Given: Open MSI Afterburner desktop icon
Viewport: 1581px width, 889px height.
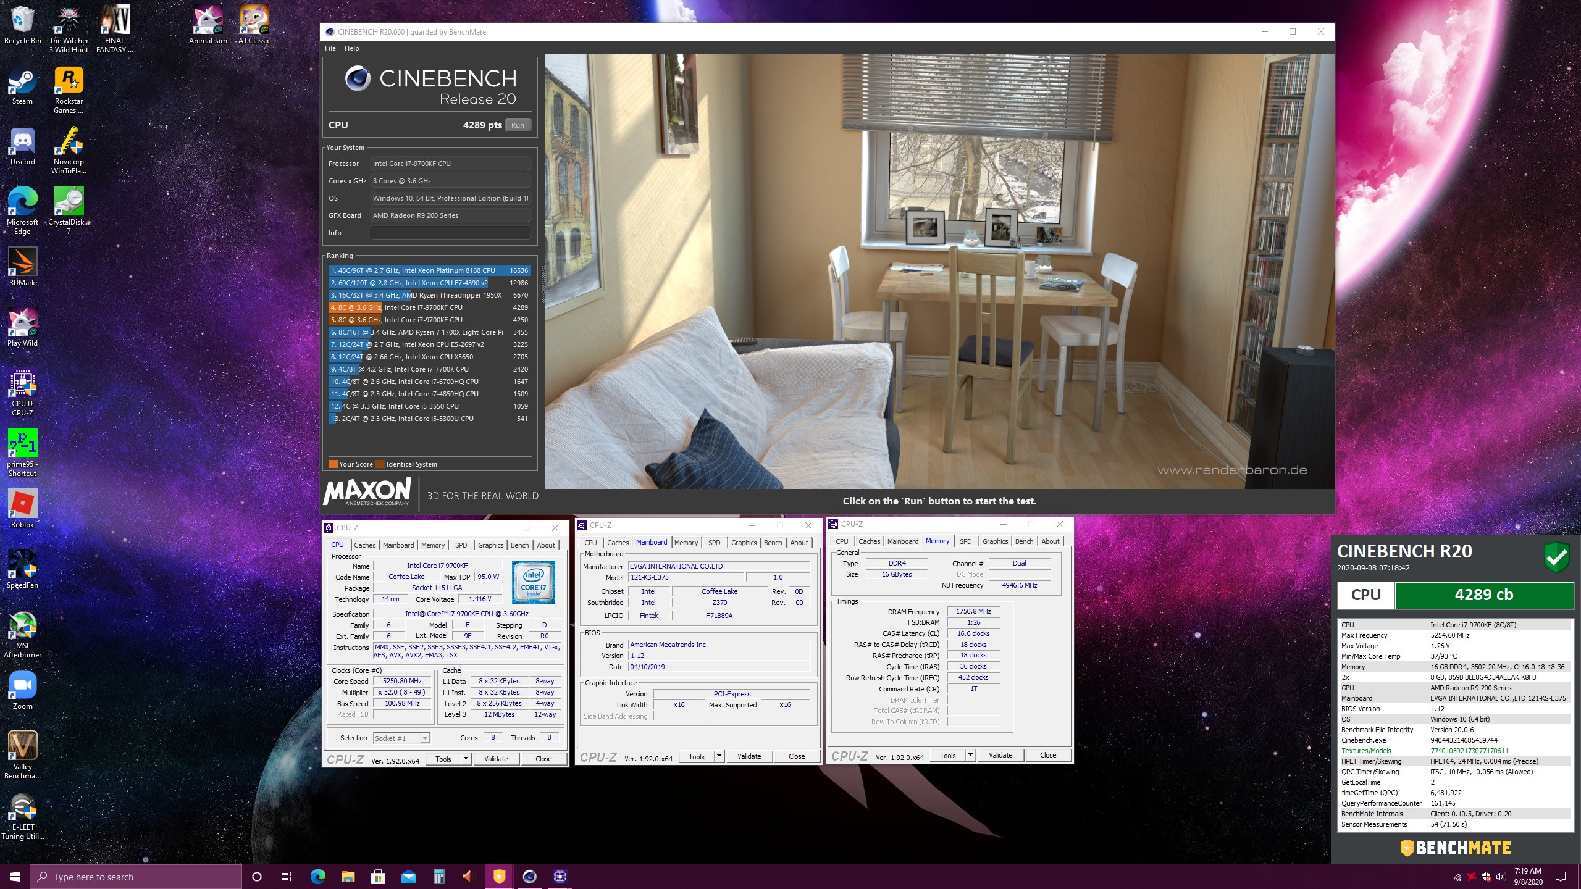Looking at the screenshot, I should [22, 635].
